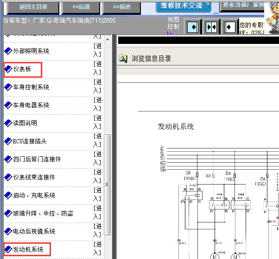Viewport: 279px width, 259px height.
Task: Click the 查看当前厂家所 button at top right
Action: (242, 6)
